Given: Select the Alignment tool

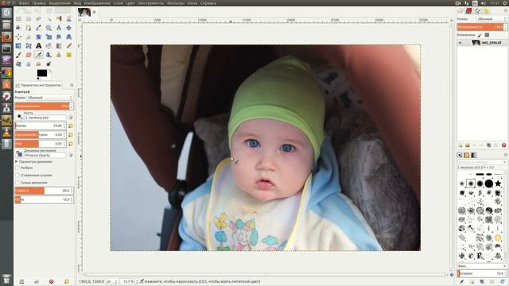Looking at the screenshot, I should (x=18, y=37).
